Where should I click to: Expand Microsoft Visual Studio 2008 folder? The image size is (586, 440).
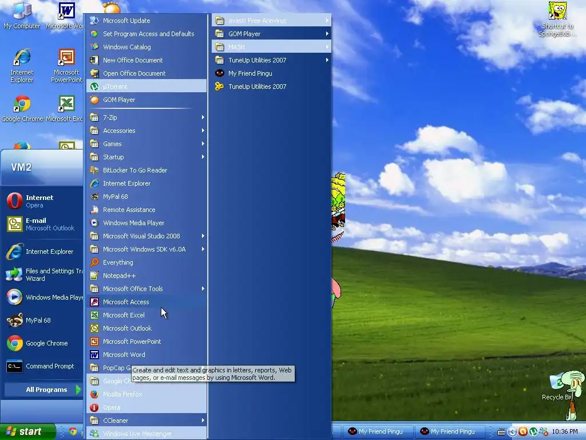pyautogui.click(x=146, y=235)
